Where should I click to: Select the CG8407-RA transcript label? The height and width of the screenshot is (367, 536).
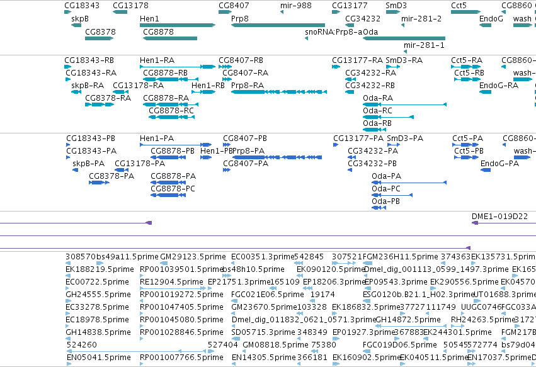246,73
